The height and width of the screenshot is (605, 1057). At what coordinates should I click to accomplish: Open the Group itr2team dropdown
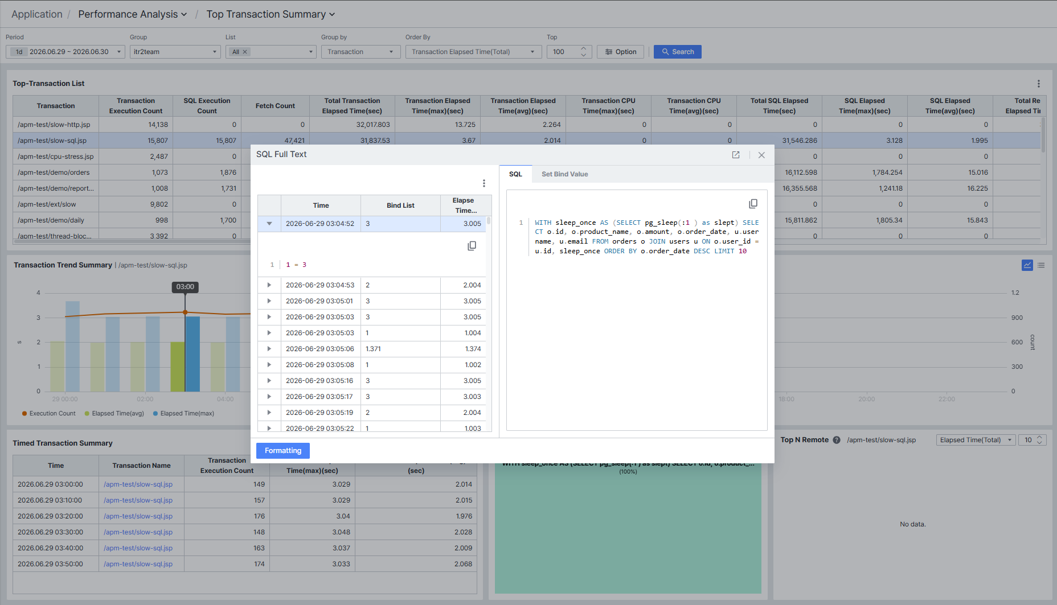point(175,52)
